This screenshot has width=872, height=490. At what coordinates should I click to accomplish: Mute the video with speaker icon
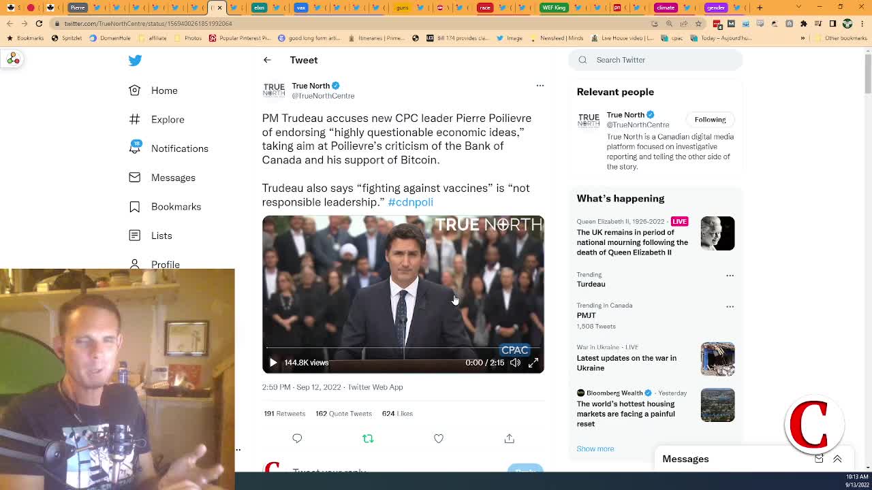(515, 363)
